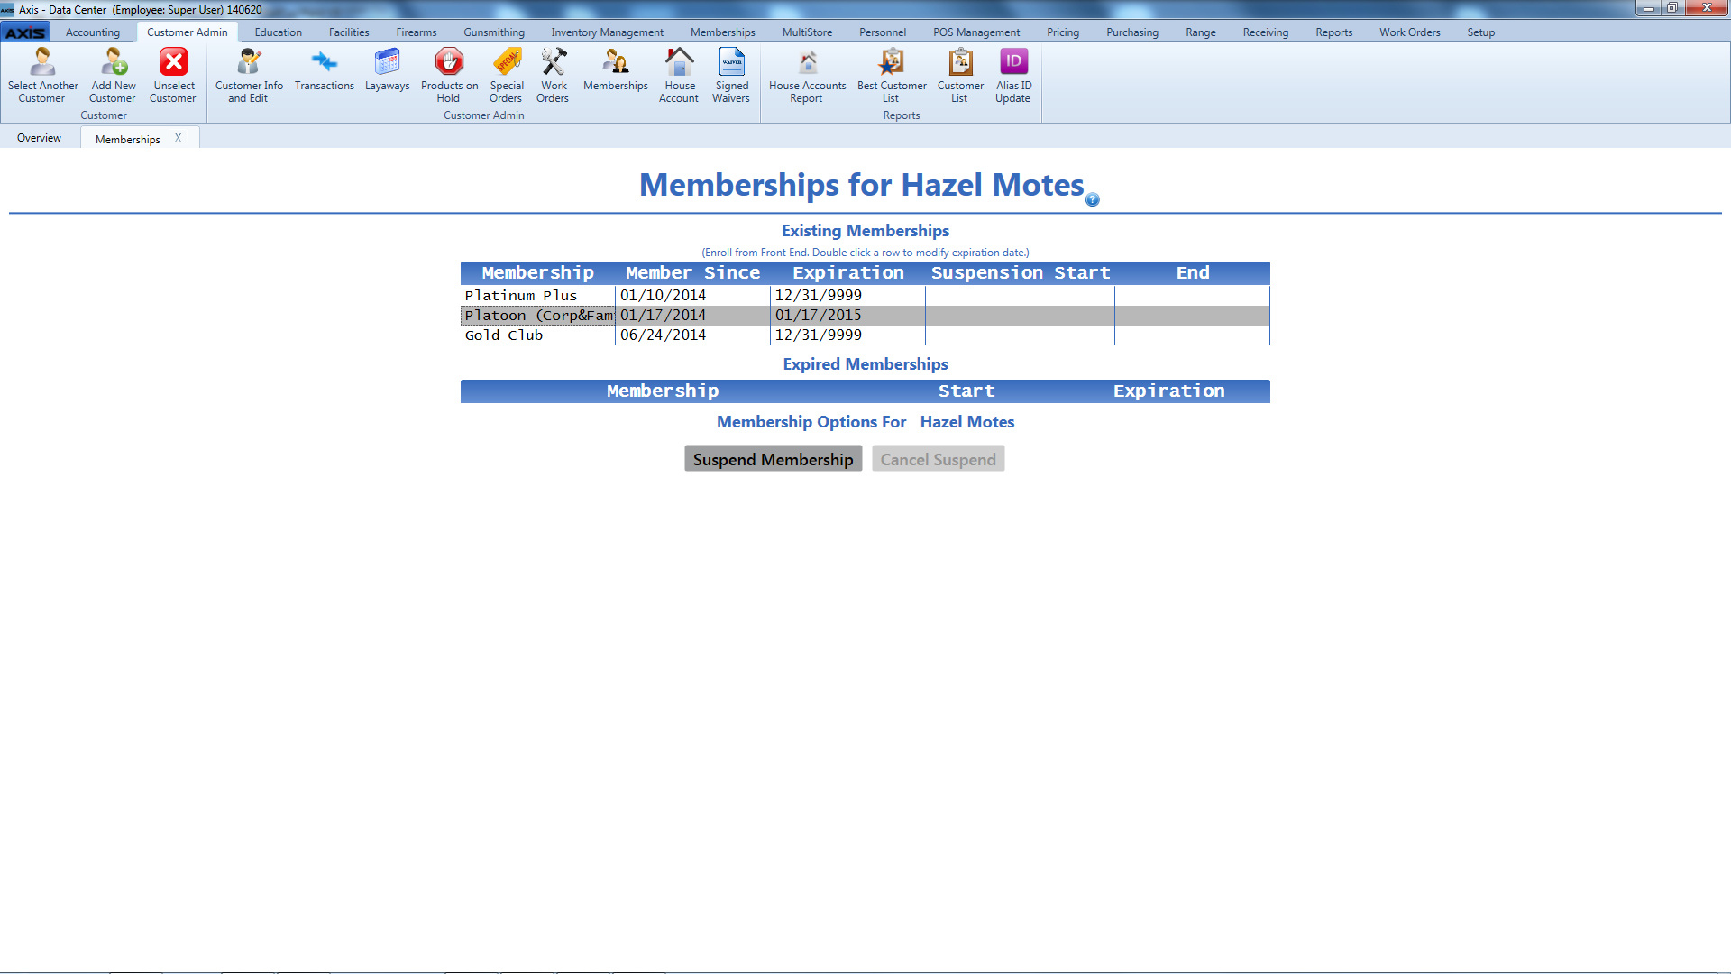Open the Work Orders ribbon tab
This screenshot has height=974, width=1731.
click(x=1410, y=32)
